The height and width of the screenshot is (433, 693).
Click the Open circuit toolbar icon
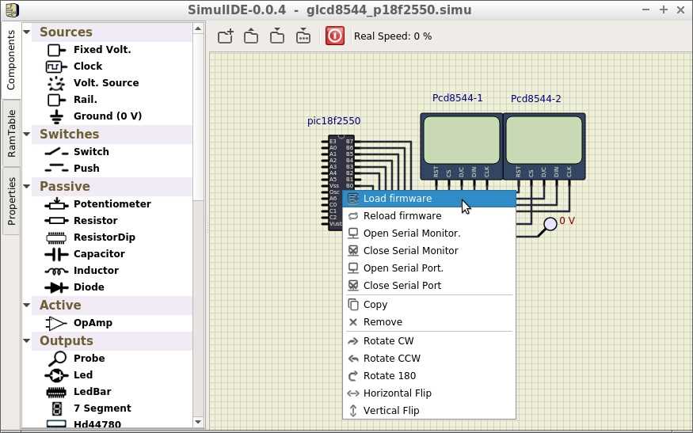tap(251, 36)
